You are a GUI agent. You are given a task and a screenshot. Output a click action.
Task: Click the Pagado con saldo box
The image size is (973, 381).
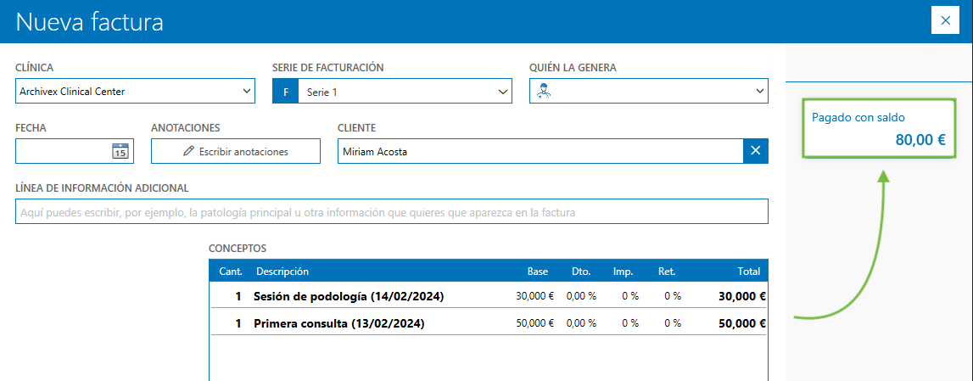click(879, 129)
